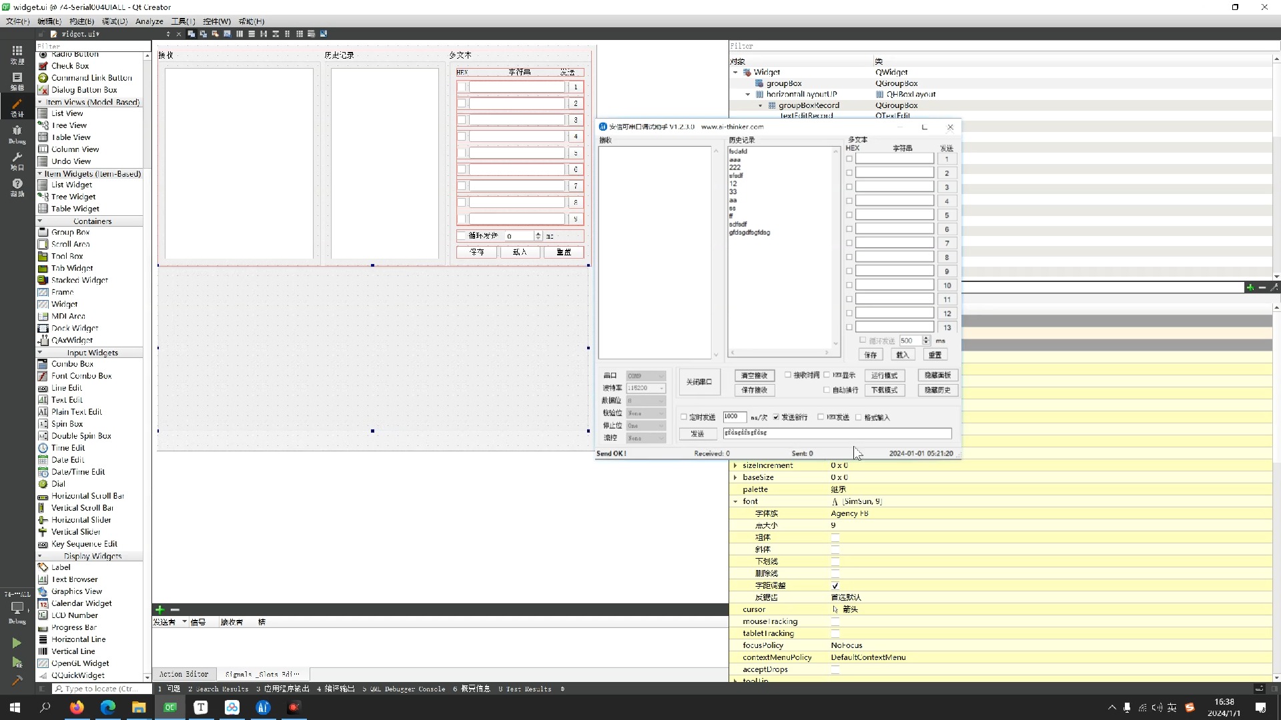Expand the sizeIncrement property
The image size is (1281, 720).
735,465
